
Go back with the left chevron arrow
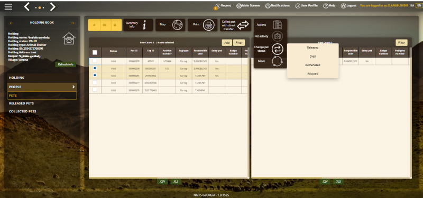tap(27, 7)
